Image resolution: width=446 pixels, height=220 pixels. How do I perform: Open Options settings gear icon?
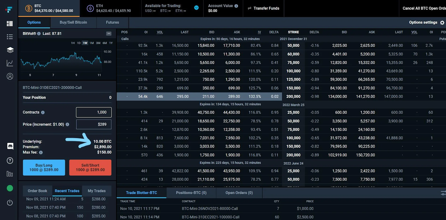(442, 23)
